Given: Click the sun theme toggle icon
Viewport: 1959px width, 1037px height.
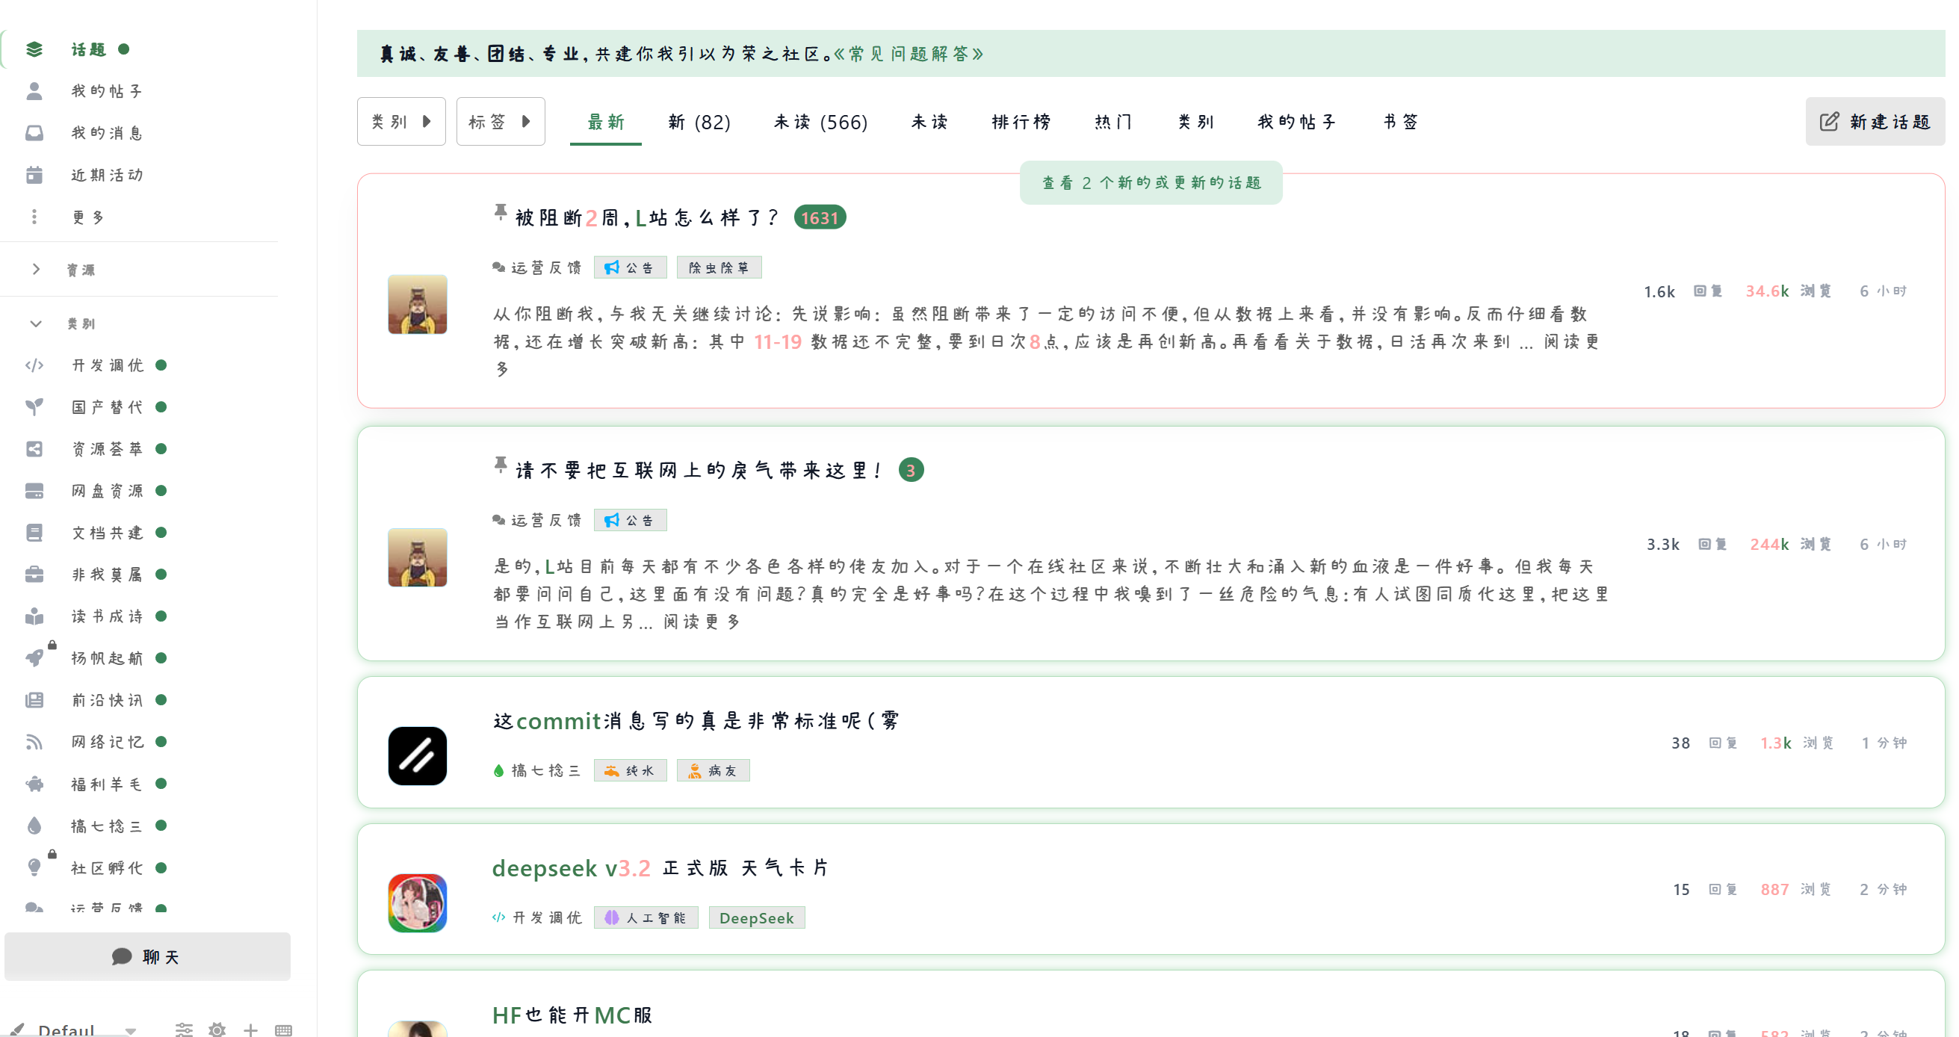Looking at the screenshot, I should click(217, 1030).
